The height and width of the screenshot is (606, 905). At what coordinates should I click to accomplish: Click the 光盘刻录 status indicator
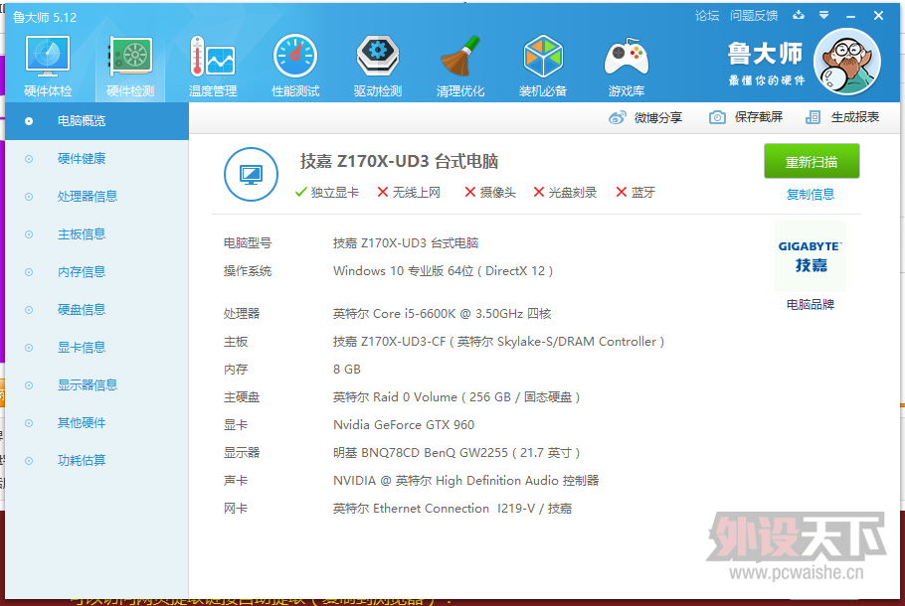565,193
